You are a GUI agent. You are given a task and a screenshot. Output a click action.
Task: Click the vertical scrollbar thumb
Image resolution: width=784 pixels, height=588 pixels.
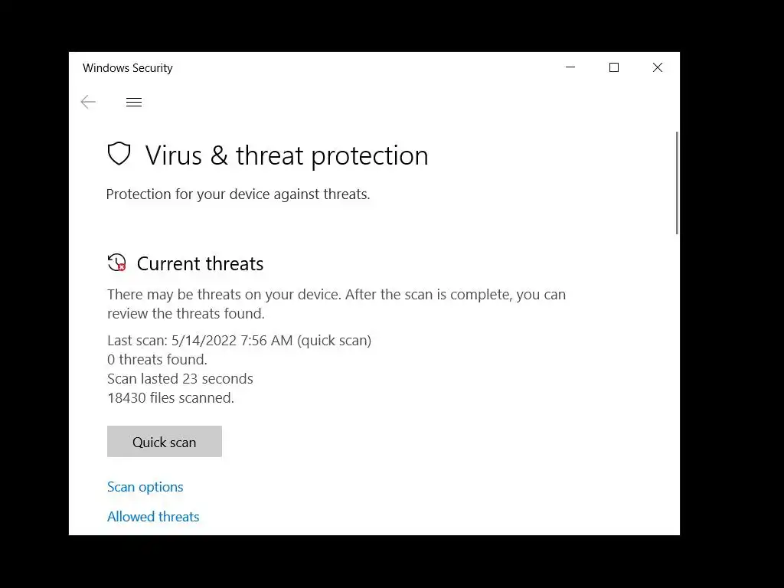(x=677, y=182)
